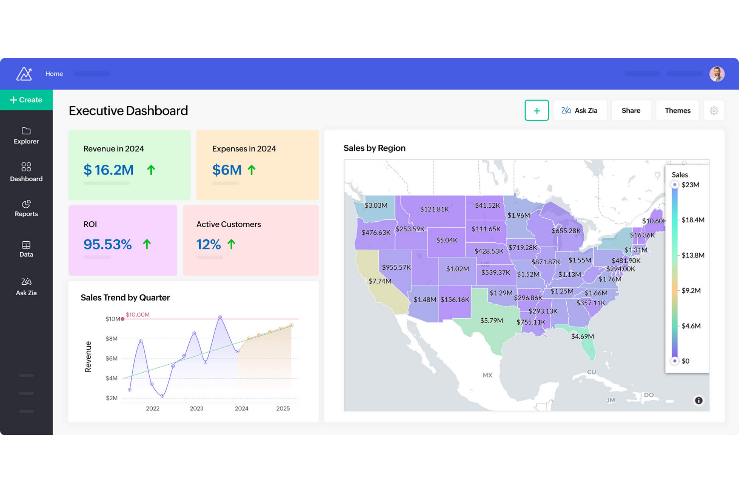The height and width of the screenshot is (493, 739).
Task: Select the Dashboard icon in the sidebar
Action: [26, 172]
